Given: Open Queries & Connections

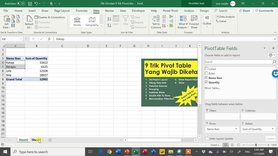Looking at the screenshot, I should click(50, 17).
